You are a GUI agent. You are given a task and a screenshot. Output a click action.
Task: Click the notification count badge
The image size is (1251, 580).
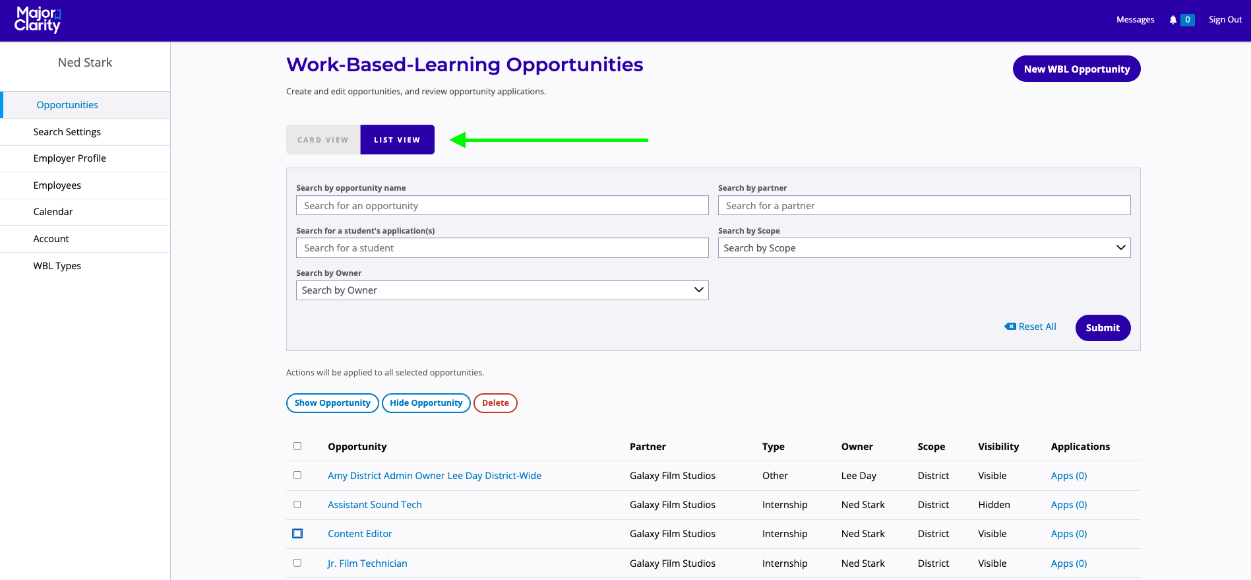(1187, 20)
